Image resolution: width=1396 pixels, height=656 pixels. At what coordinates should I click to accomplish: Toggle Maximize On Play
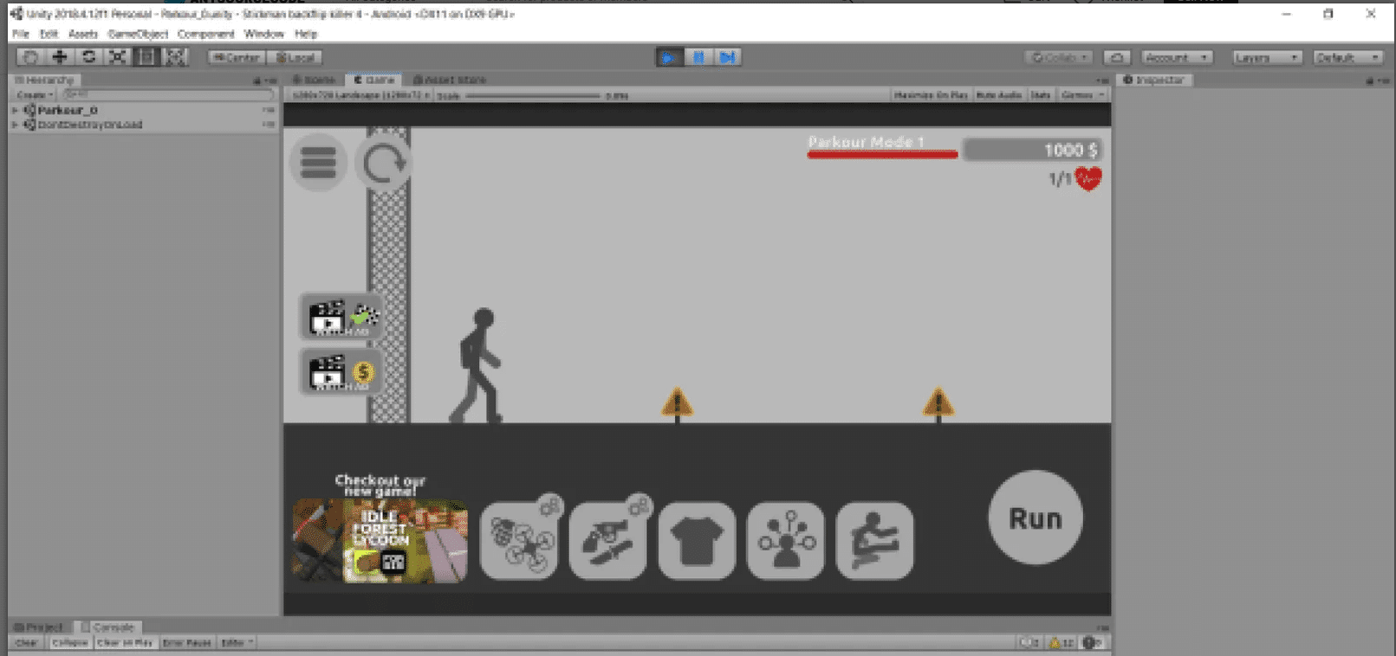click(x=930, y=94)
